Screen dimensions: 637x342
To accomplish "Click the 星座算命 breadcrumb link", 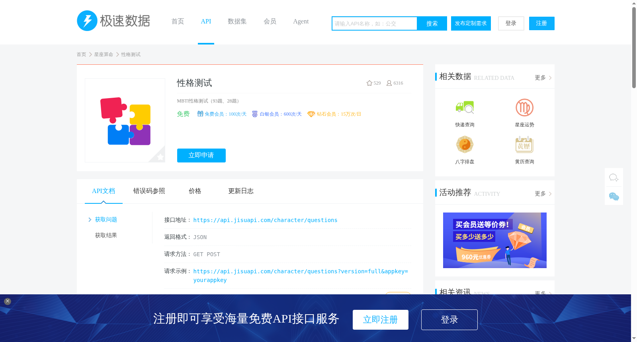I will click(104, 54).
